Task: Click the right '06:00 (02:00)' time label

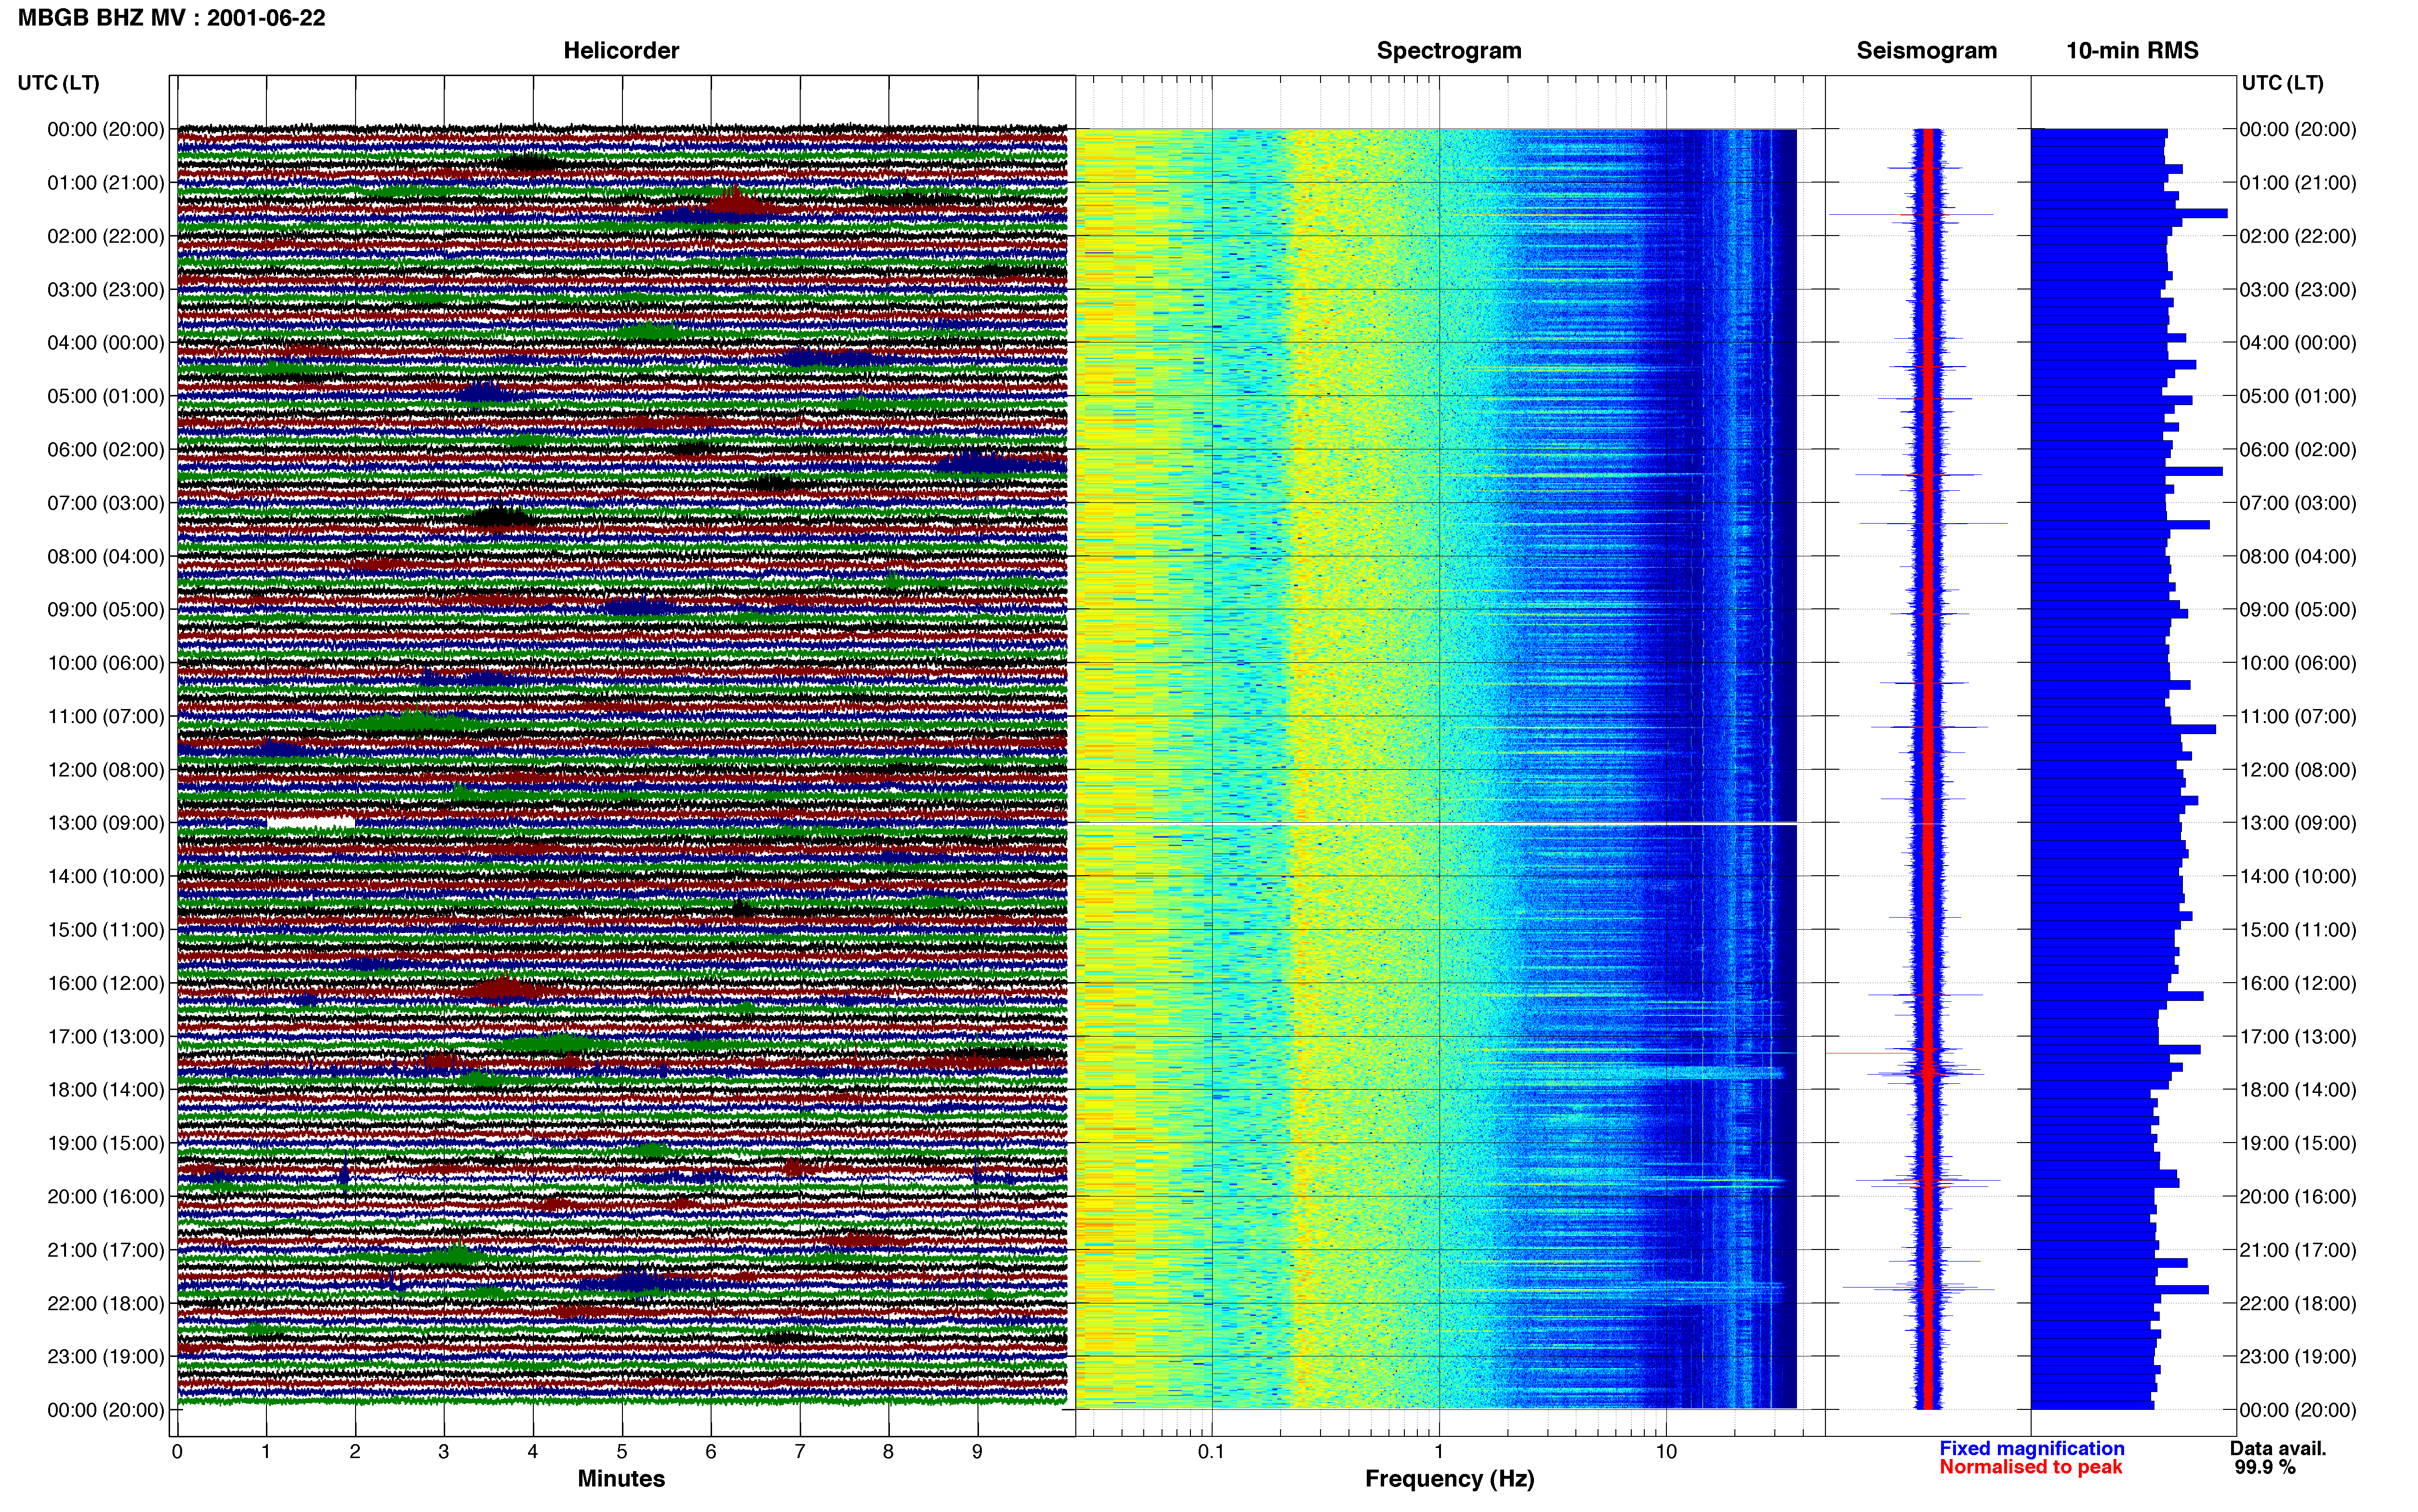Action: pyautogui.click(x=2298, y=450)
